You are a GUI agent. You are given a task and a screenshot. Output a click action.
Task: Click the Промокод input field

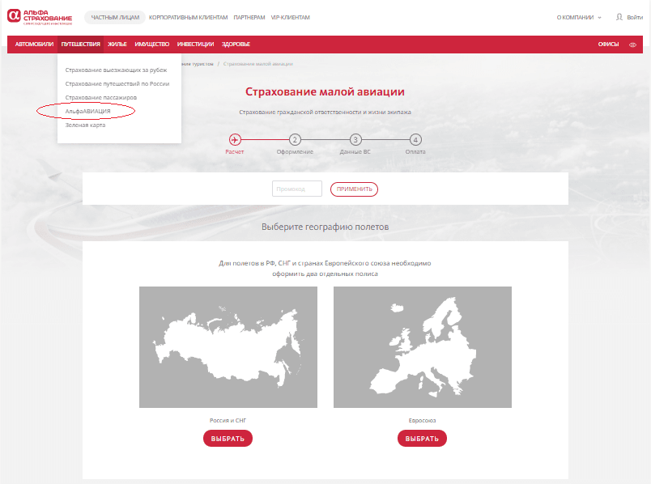(x=298, y=189)
